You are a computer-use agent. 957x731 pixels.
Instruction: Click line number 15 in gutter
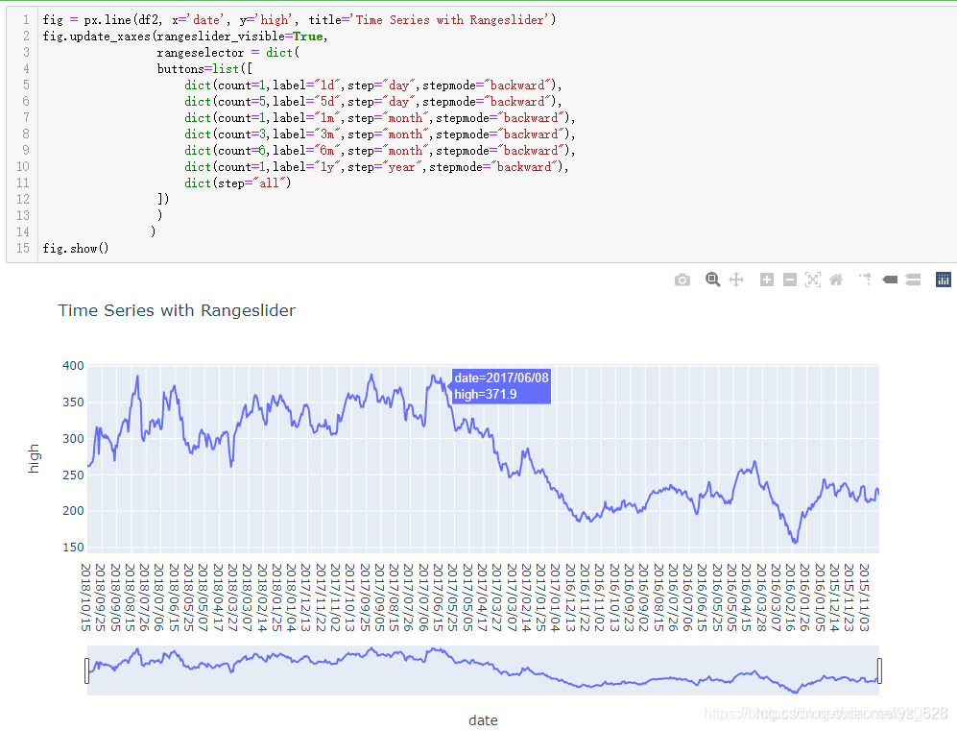pyautogui.click(x=23, y=249)
